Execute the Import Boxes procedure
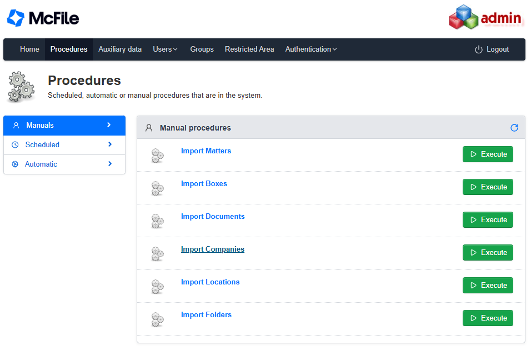This screenshot has width=531, height=350. pyautogui.click(x=488, y=187)
